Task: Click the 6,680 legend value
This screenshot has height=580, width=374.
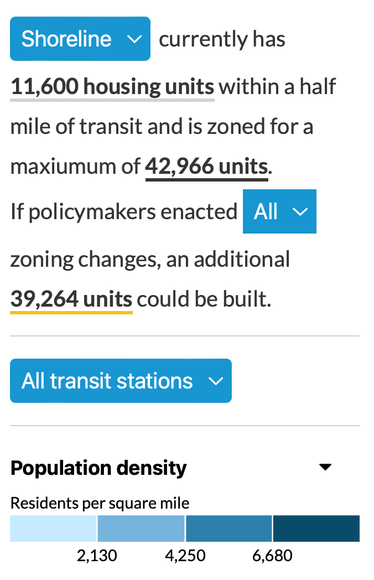Action: pos(272,555)
